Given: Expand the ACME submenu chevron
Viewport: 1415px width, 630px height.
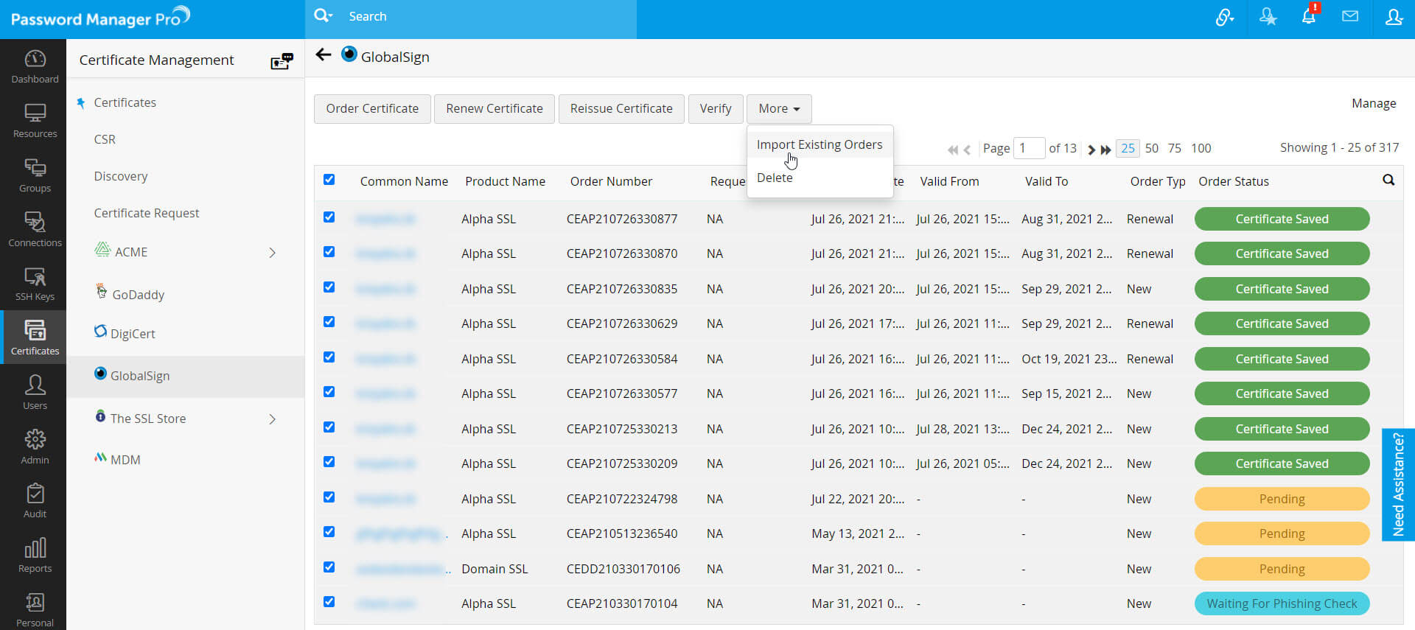Looking at the screenshot, I should pos(272,253).
